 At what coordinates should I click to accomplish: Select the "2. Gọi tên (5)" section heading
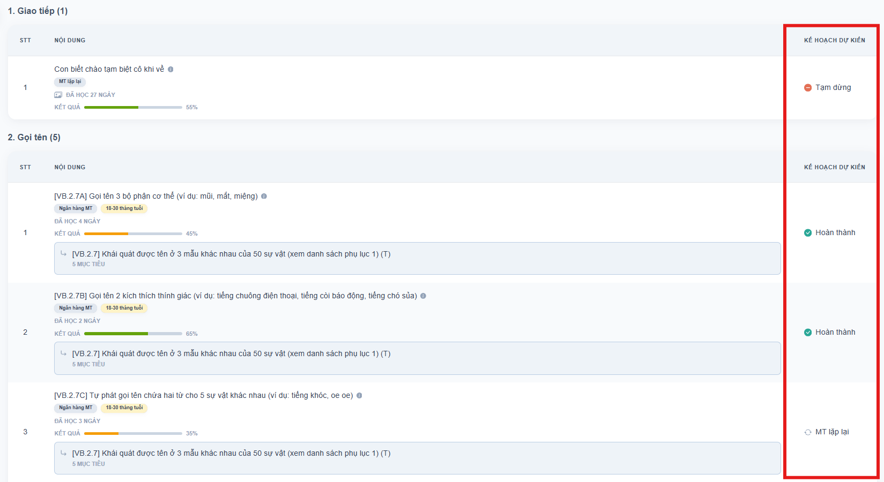tap(34, 137)
